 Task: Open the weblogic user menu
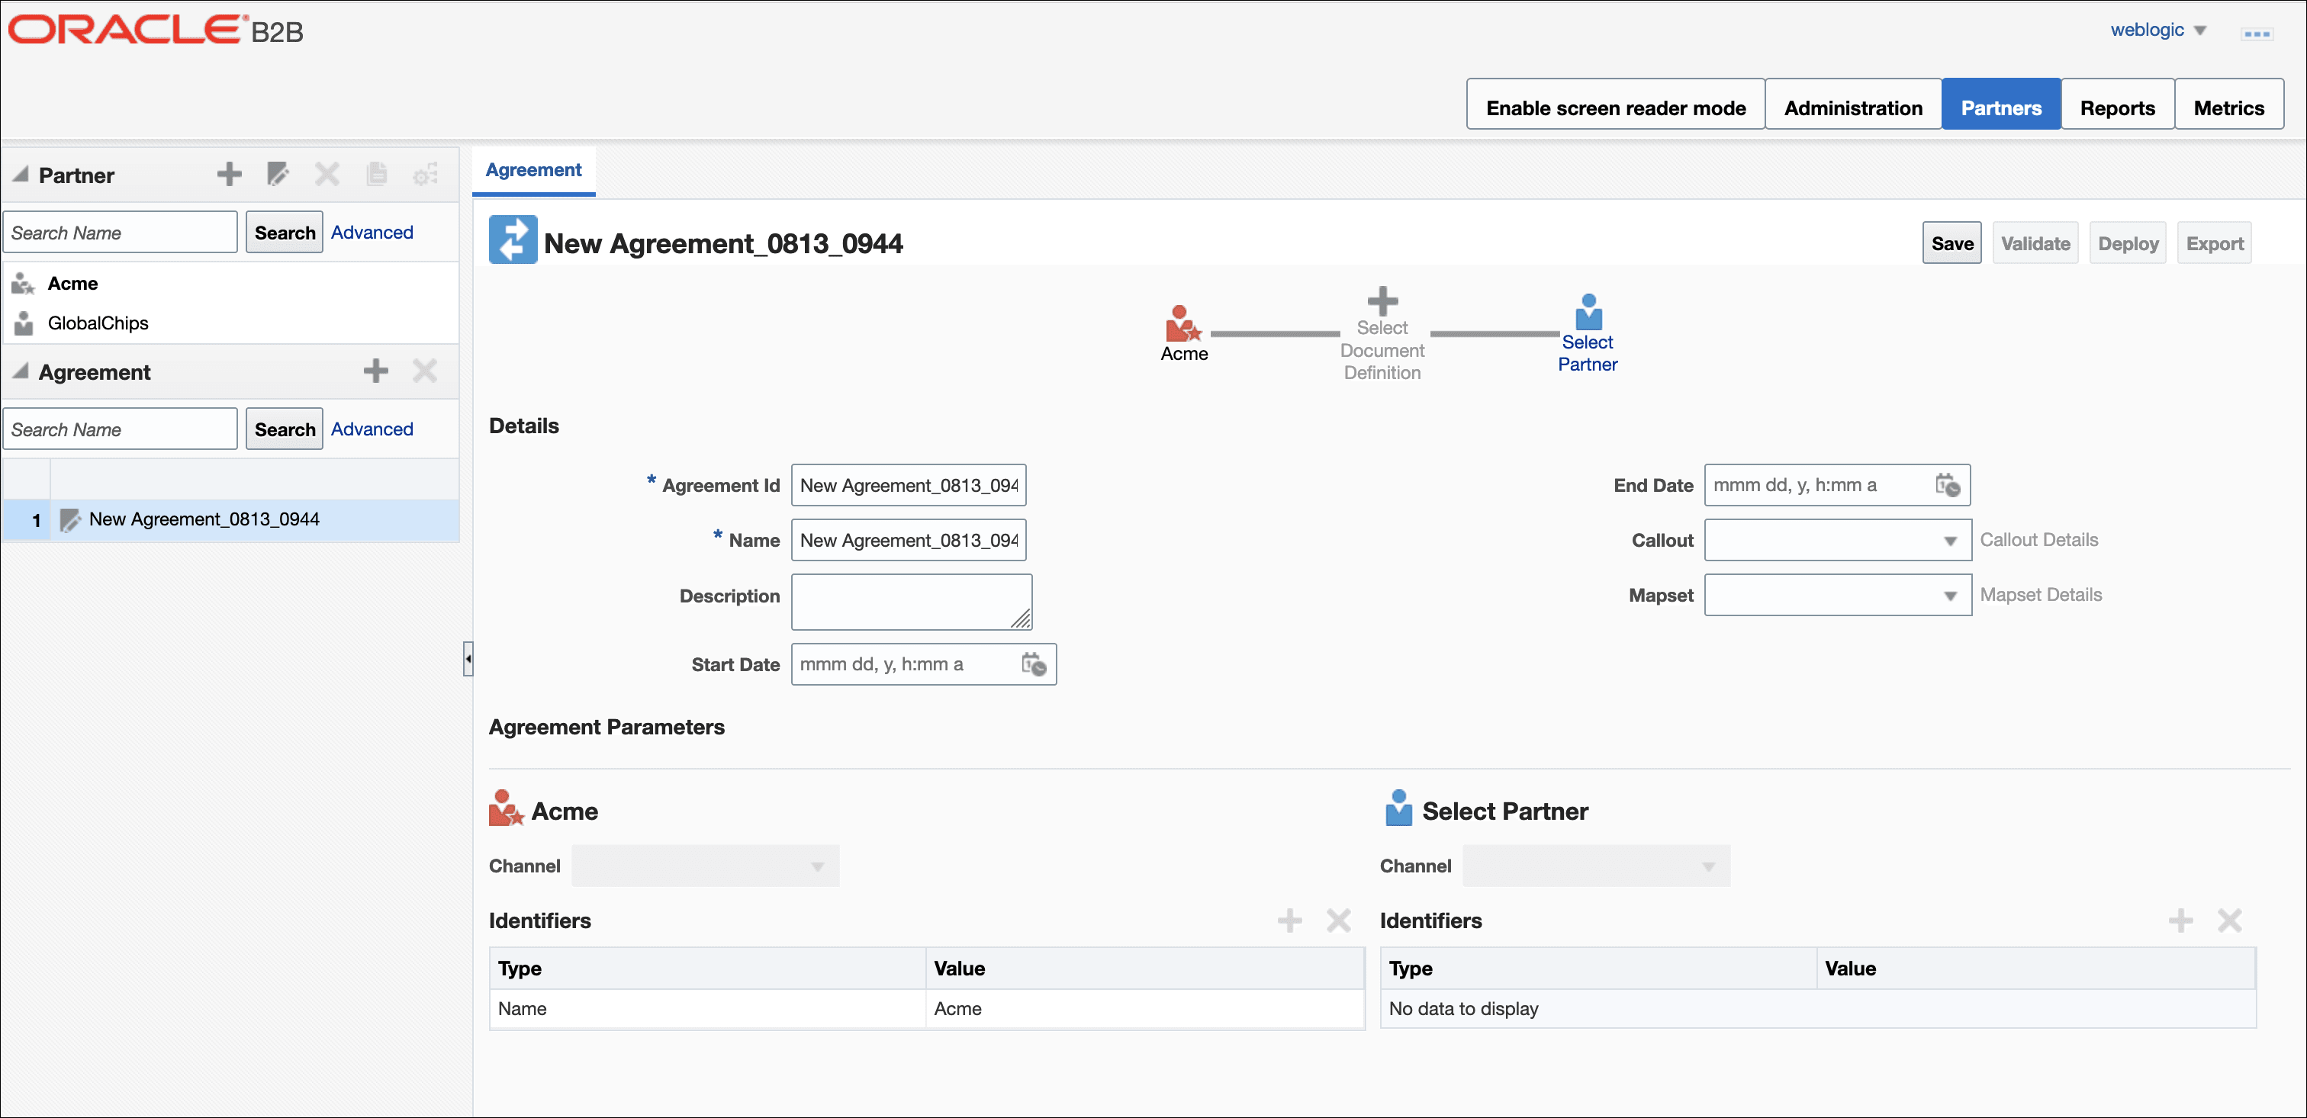(x=2158, y=30)
